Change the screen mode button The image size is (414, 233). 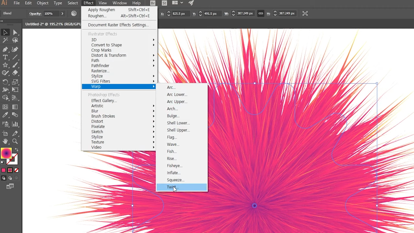(x=10, y=186)
